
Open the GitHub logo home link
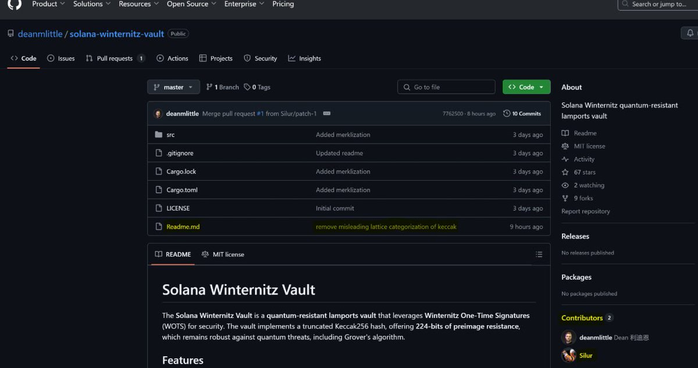coord(15,4)
